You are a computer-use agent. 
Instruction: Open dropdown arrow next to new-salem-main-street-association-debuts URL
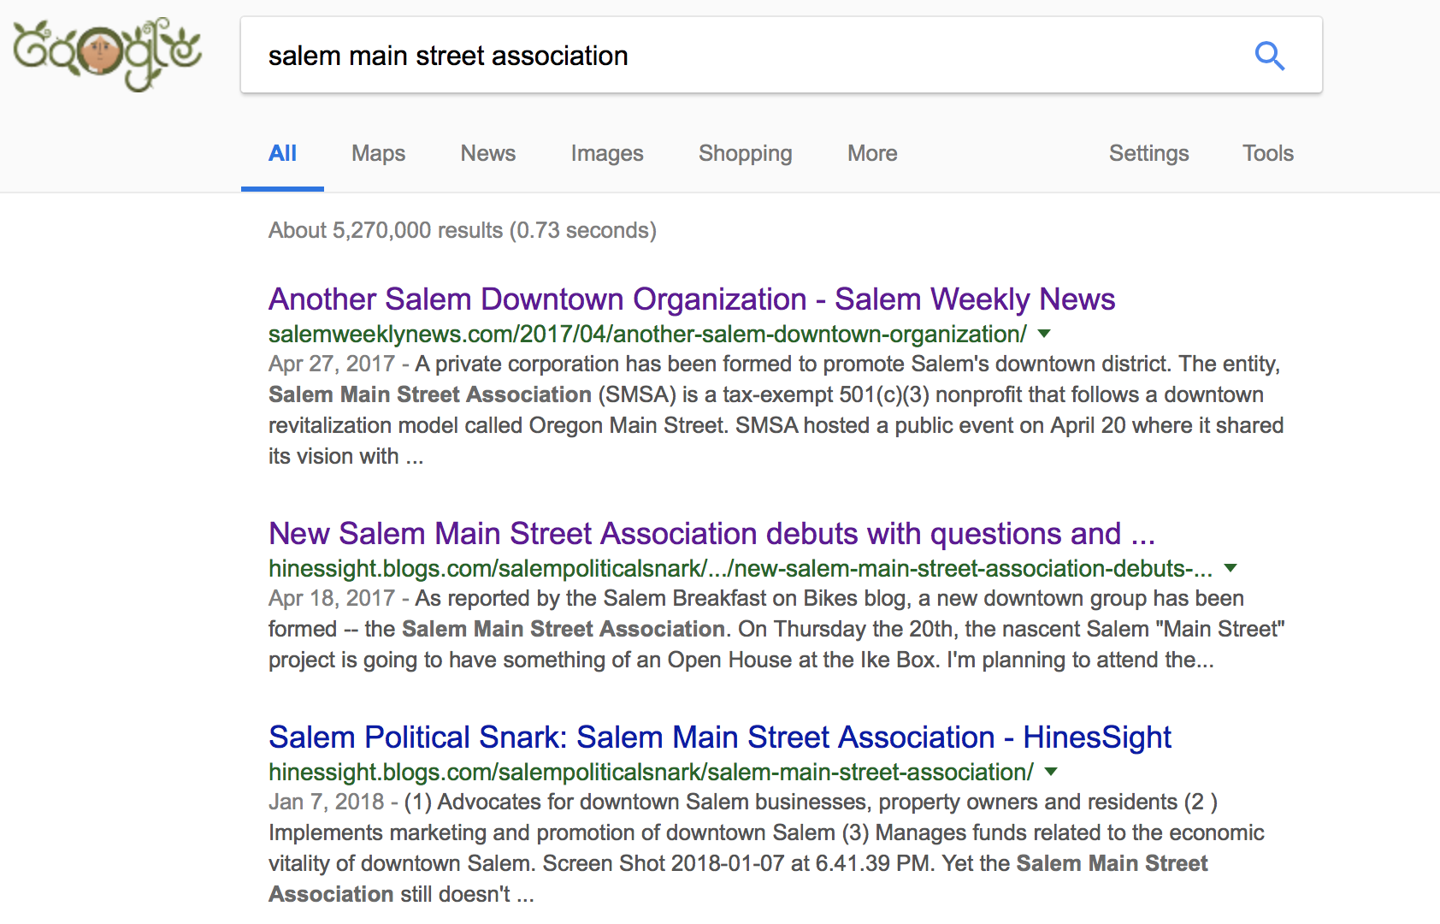coord(1230,568)
